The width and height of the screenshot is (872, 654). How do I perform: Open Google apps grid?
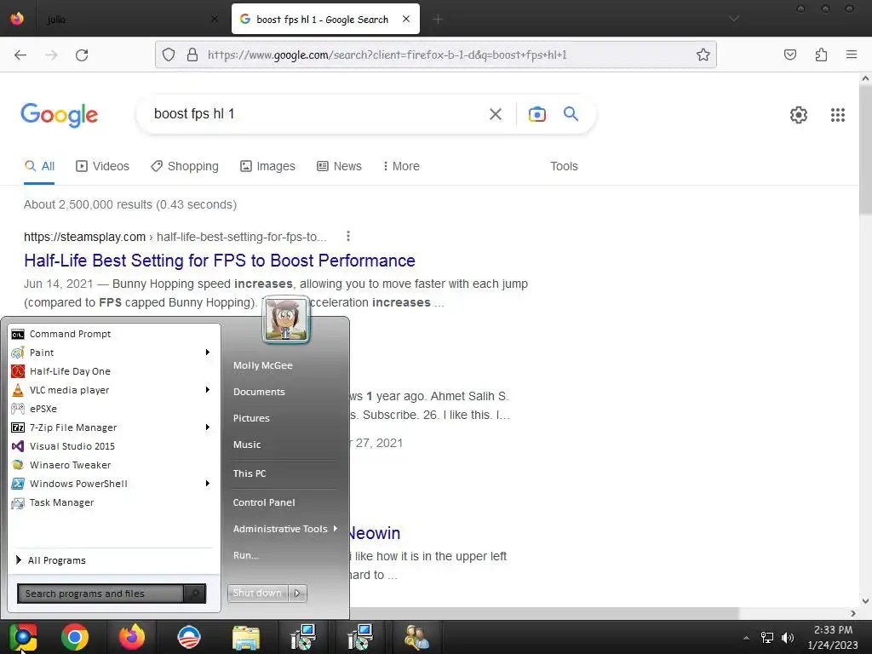(x=838, y=115)
